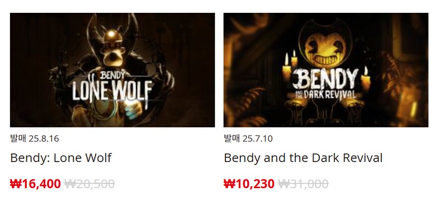
Task: Click the crossed-out ₩20,500 original price
Action: pos(89,184)
